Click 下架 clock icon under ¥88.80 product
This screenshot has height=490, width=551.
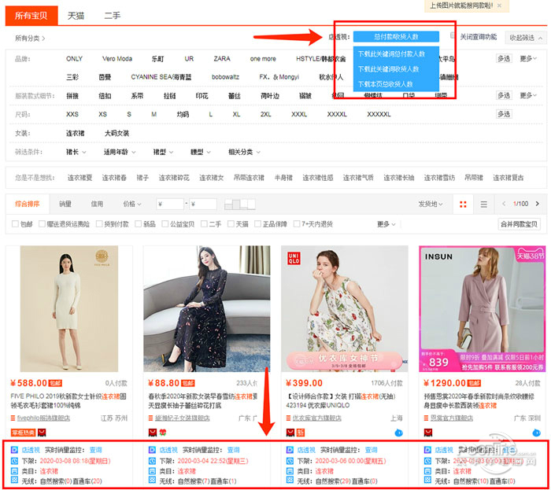click(x=152, y=461)
